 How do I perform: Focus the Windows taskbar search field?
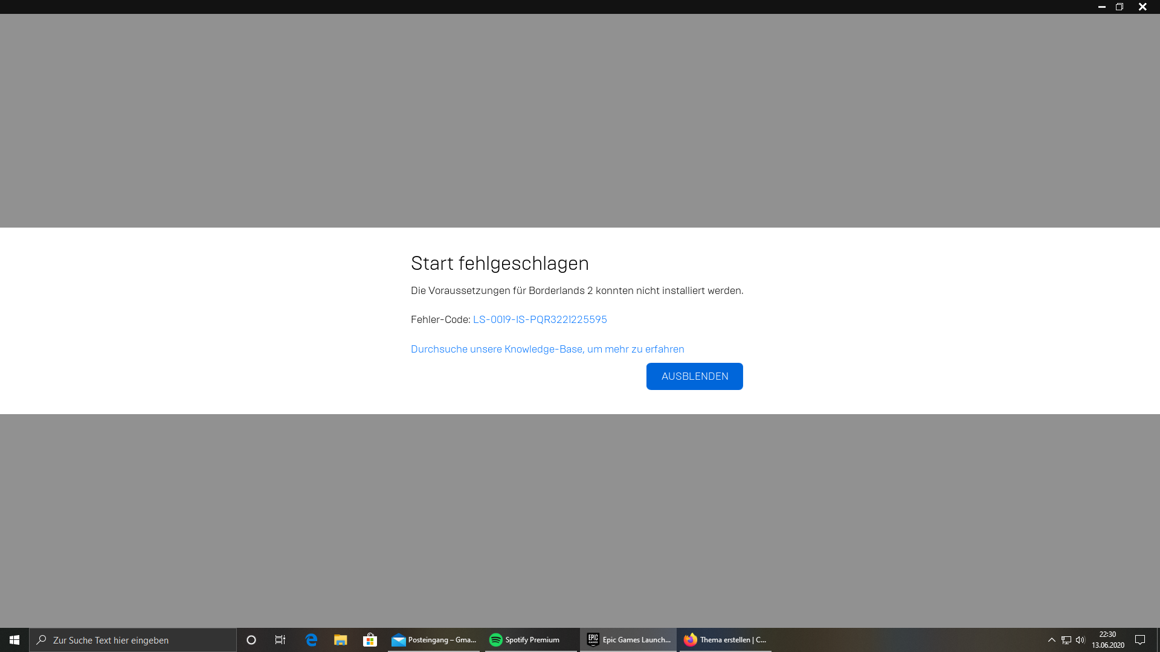point(133,640)
